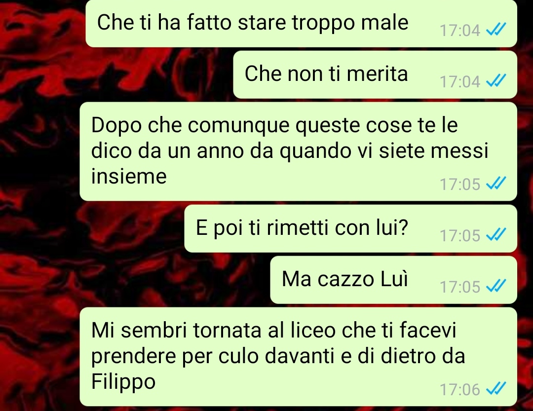
Task: Tap blue ticks on the 17:06 Filippo message
Action: coord(496,388)
